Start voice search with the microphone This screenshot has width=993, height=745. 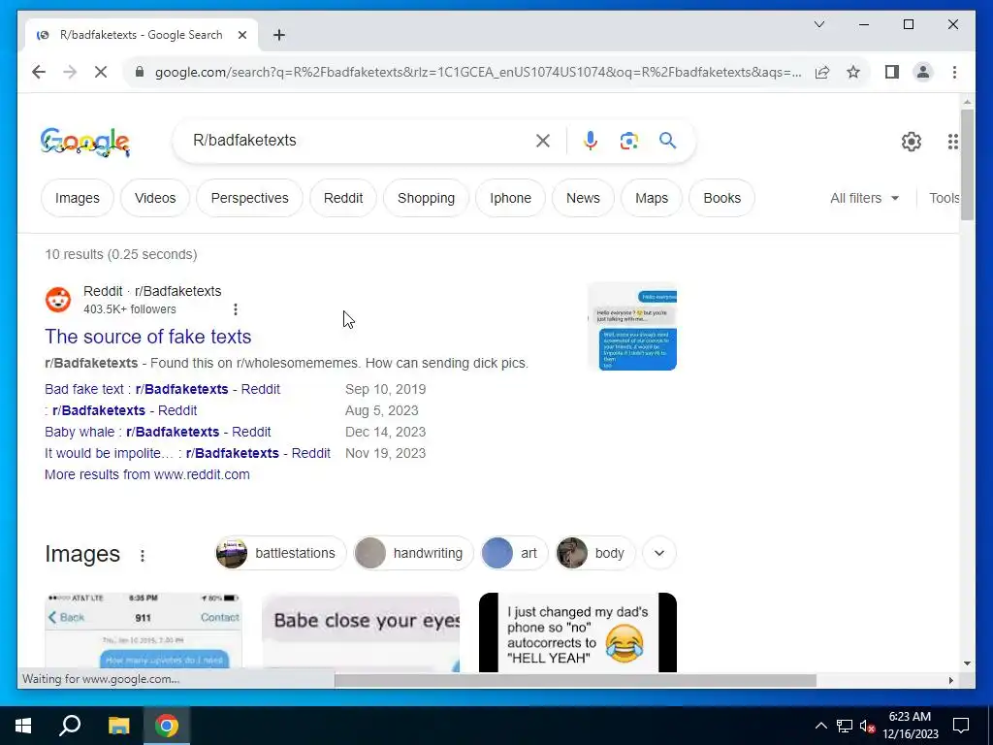pyautogui.click(x=591, y=141)
